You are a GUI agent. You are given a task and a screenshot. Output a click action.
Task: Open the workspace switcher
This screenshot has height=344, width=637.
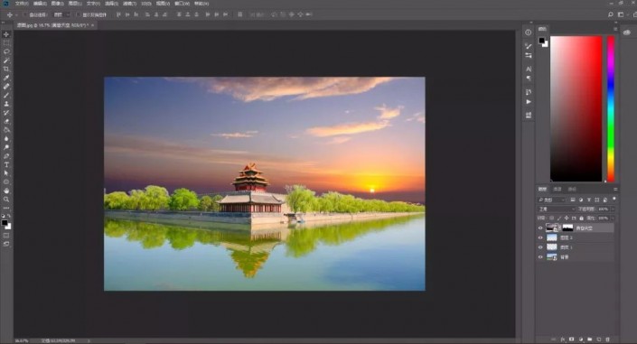pyautogui.click(x=621, y=14)
